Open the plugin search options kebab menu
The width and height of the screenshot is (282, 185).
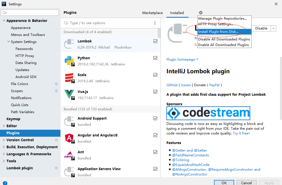(155, 23)
